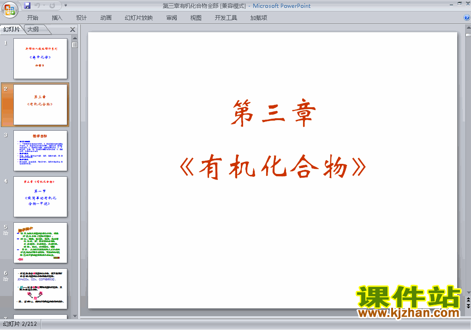Open PowerPoint Help question mark icon
The width and height of the screenshot is (471, 330).
(467, 17)
